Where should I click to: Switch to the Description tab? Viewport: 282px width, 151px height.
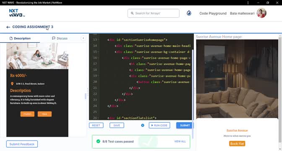pyautogui.click(x=20, y=38)
